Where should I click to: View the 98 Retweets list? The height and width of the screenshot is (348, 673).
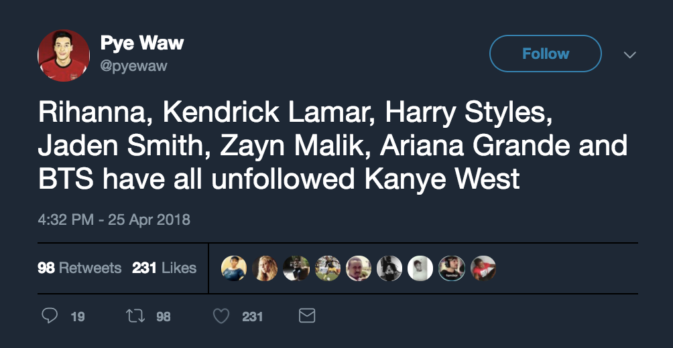click(80, 268)
